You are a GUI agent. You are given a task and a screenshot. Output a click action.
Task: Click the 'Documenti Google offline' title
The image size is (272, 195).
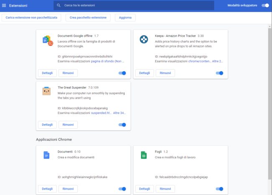click(75, 36)
